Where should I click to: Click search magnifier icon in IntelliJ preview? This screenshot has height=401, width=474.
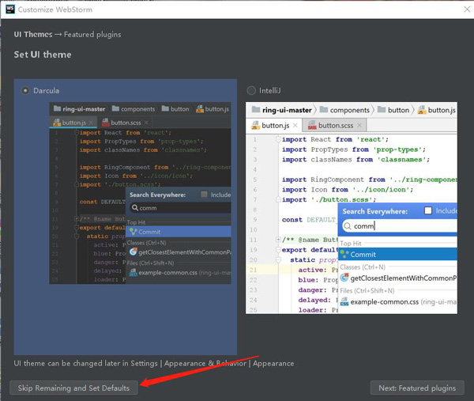pyautogui.click(x=348, y=226)
